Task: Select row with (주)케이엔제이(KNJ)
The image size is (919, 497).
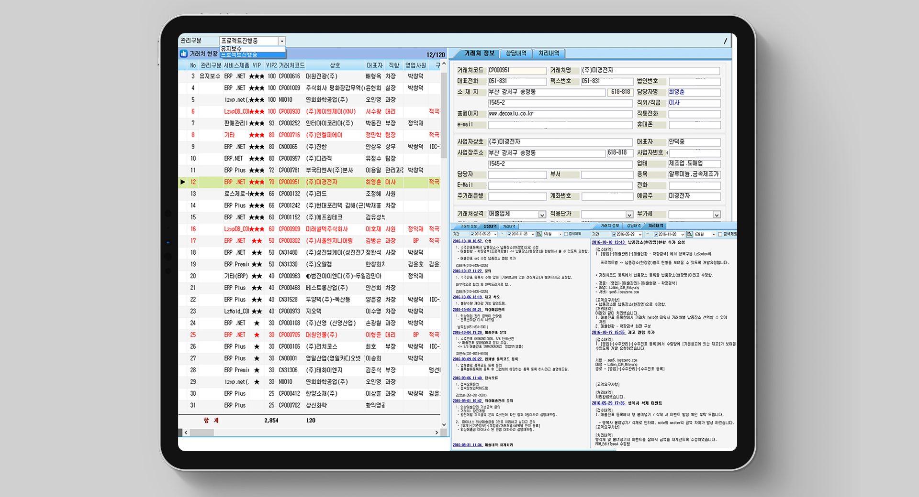Action: [310, 111]
